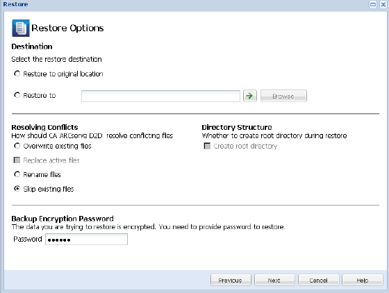389x293 pixels.
Task: Select Restore to original location
Action: tap(17, 74)
